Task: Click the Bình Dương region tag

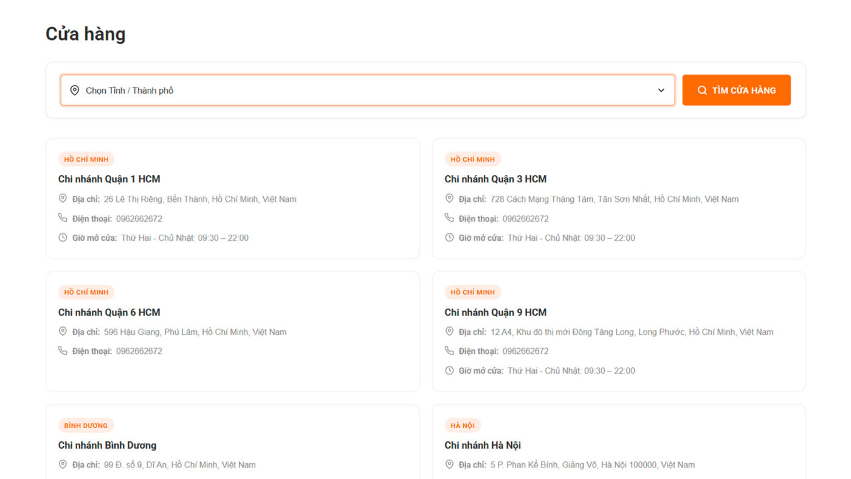Action: pyautogui.click(x=86, y=426)
